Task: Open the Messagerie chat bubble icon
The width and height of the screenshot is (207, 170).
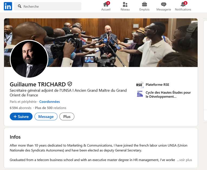Action: (x=163, y=5)
